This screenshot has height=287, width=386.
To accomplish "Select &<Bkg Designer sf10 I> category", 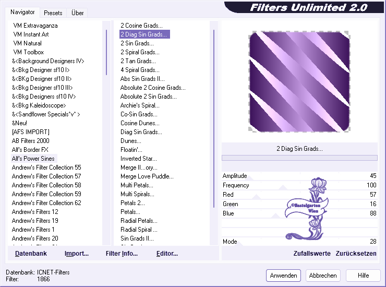I will [x=41, y=70].
